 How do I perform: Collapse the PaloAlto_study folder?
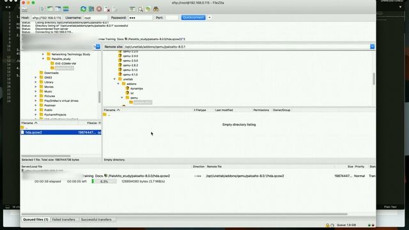point(43,59)
